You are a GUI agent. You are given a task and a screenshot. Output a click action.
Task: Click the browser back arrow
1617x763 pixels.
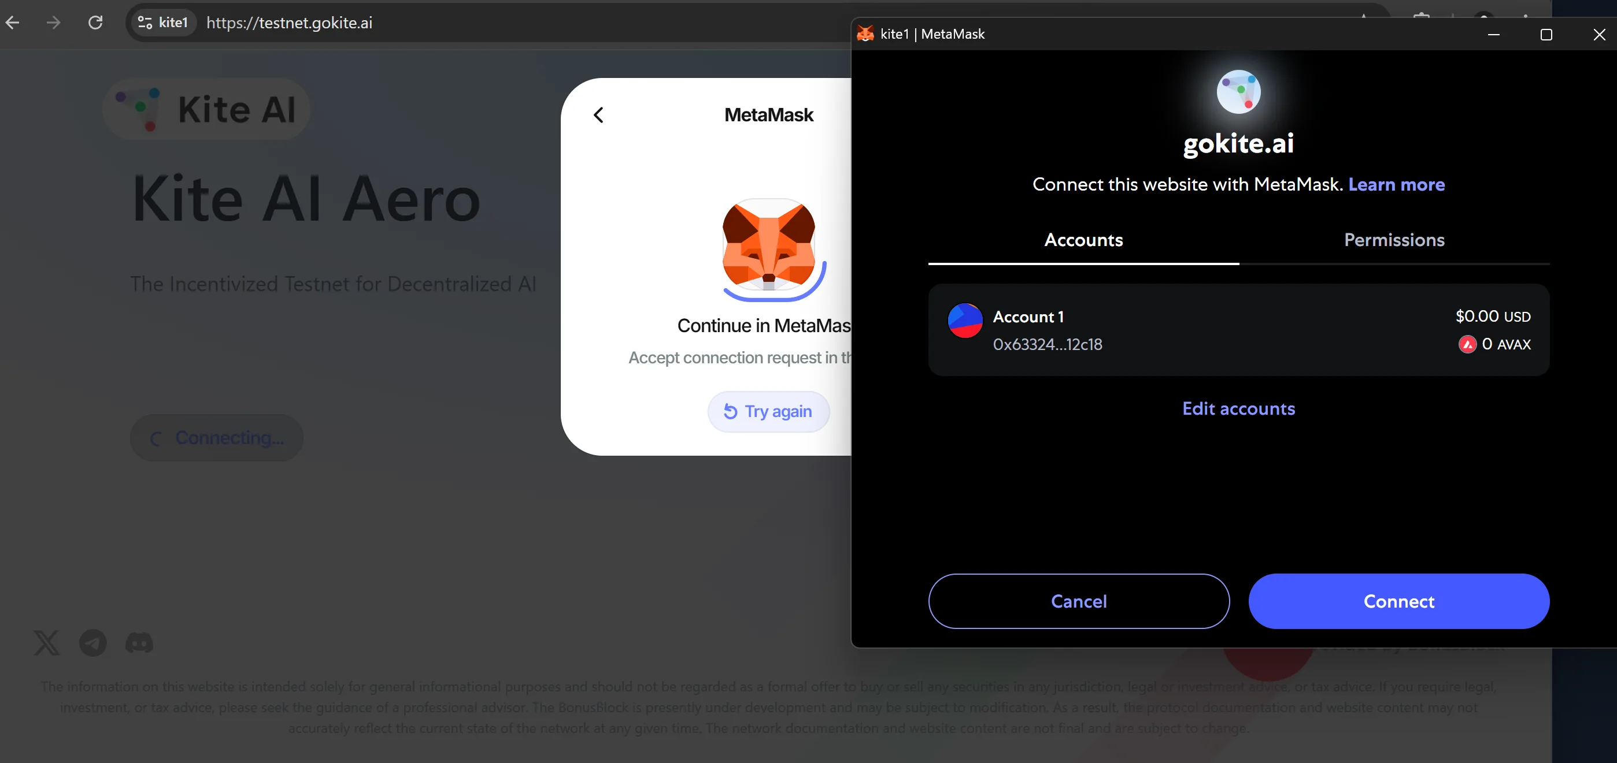[13, 23]
